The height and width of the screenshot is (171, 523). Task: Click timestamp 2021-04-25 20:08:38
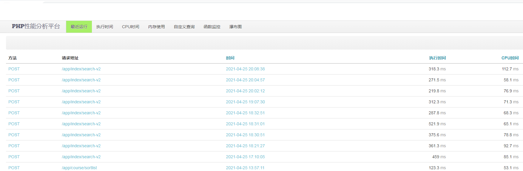(x=245, y=69)
